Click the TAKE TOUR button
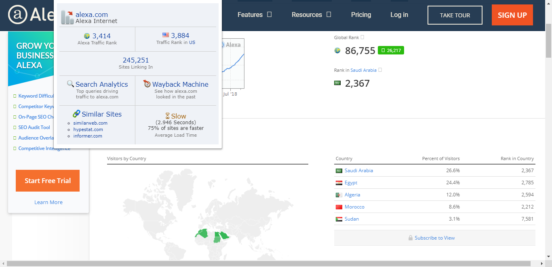 pyautogui.click(x=455, y=15)
